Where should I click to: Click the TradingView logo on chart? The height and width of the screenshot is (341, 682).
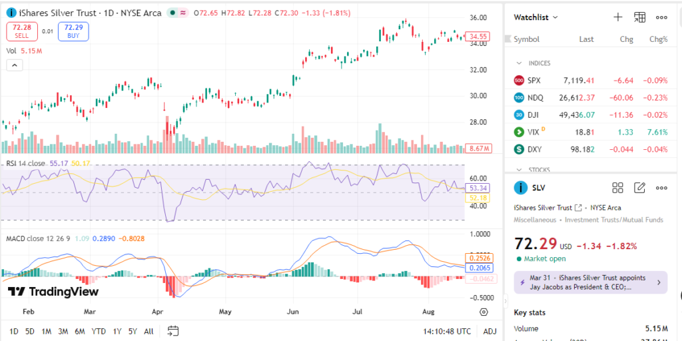[53, 292]
